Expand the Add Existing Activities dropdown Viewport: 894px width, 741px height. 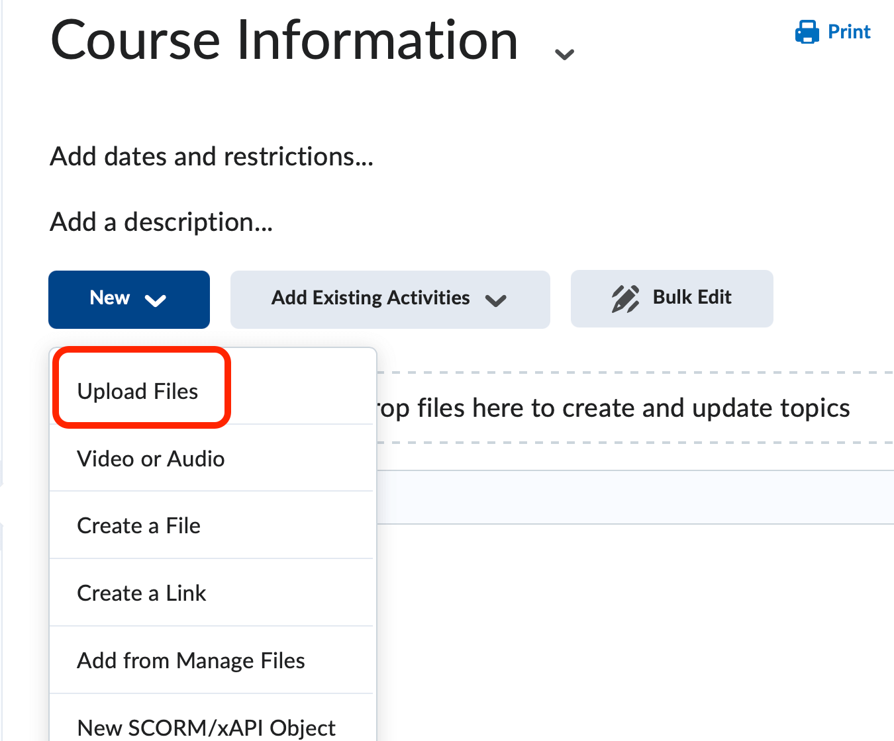(497, 300)
